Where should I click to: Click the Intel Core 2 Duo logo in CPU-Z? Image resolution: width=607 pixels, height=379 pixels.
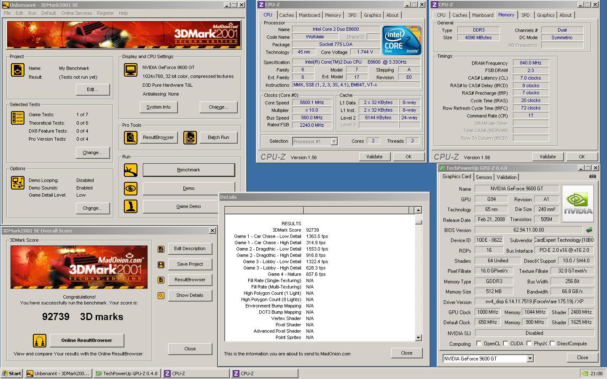click(401, 40)
